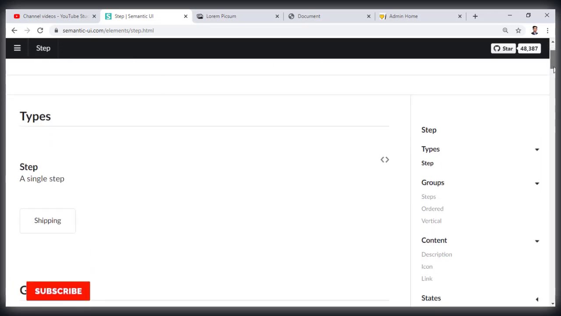Close the Document tab
Viewport: 561px width, 316px height.
369,16
